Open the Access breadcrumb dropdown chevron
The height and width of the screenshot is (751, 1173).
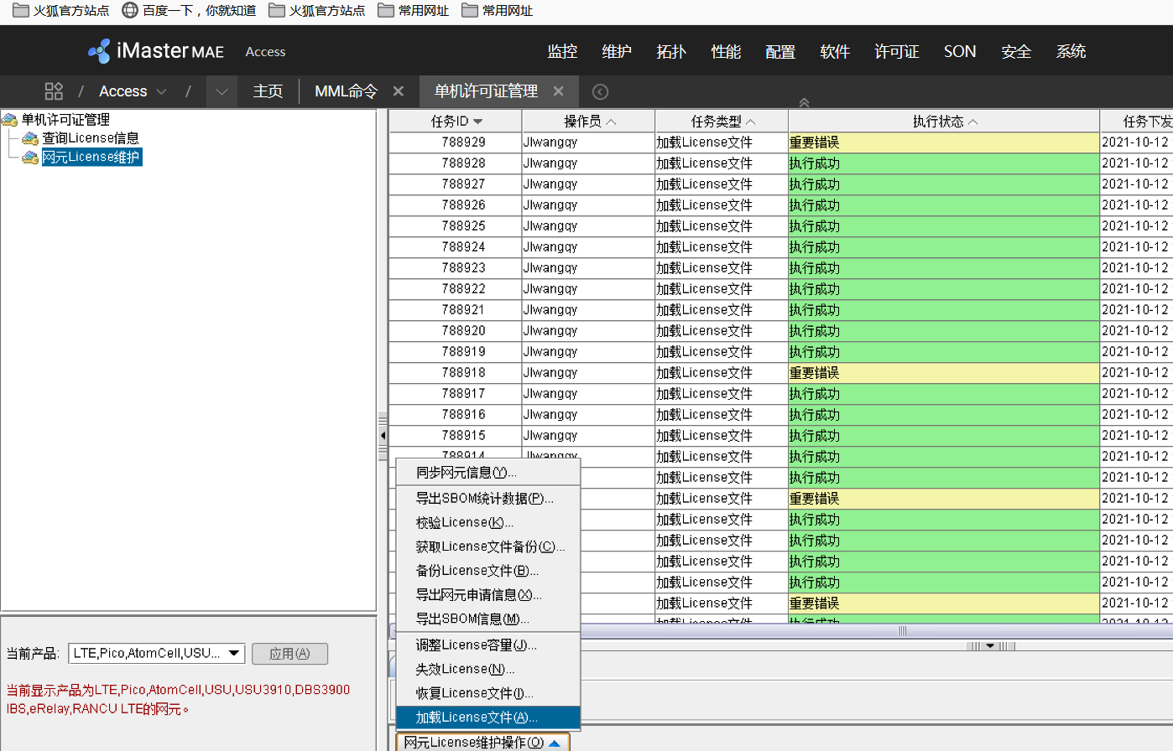[x=161, y=91]
